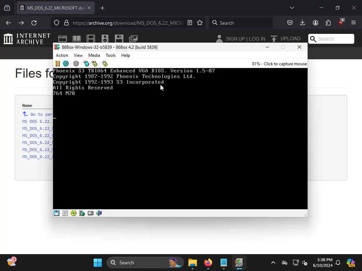
Task: Click Go to parent directory link
Action: (x=37, y=114)
